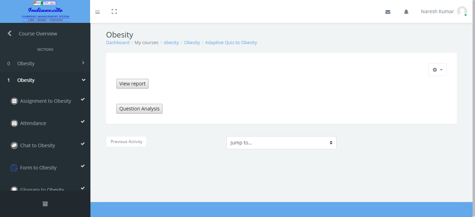
Task: Toggle completion check for Attendance
Action: [83, 122]
